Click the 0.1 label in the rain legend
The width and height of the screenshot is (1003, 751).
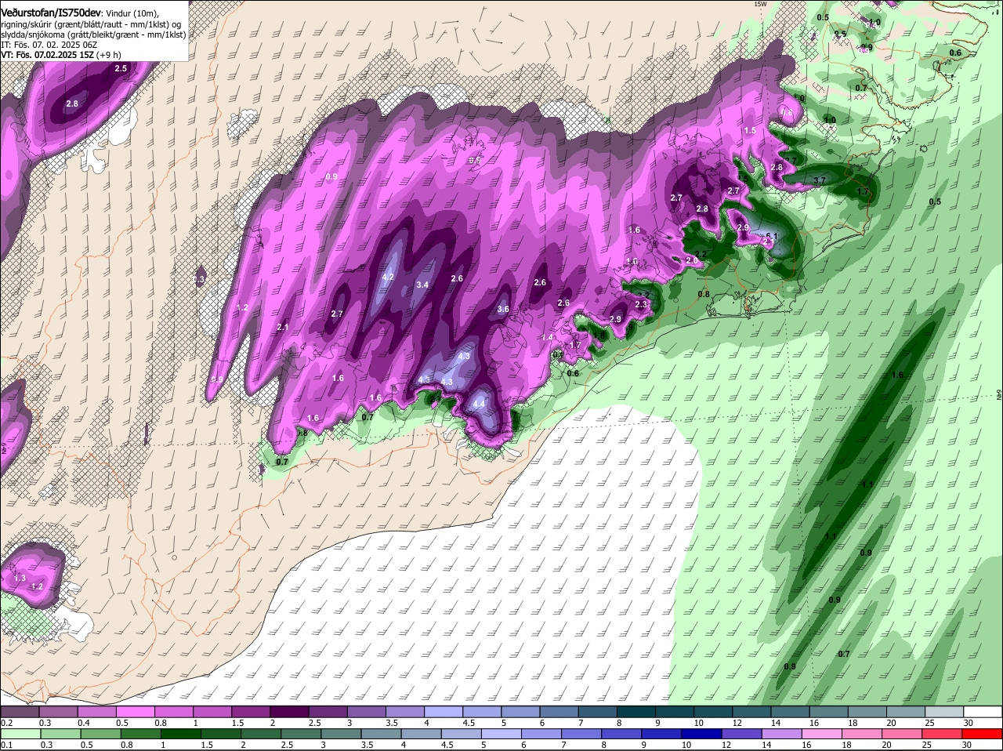point(6,745)
